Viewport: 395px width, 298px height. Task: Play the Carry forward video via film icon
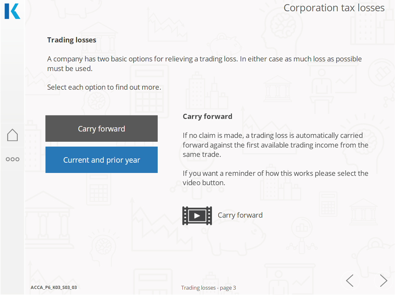pos(197,215)
